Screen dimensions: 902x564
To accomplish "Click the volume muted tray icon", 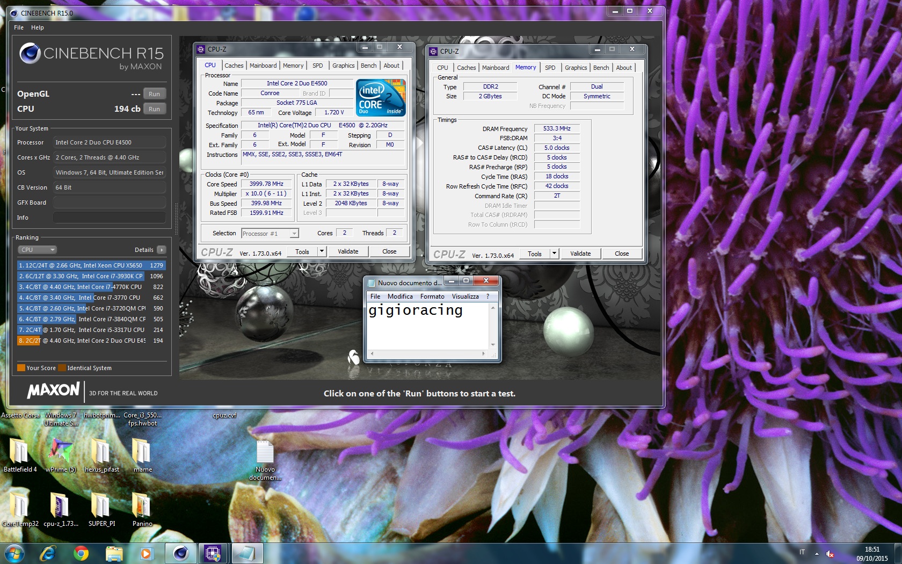I will click(x=830, y=553).
